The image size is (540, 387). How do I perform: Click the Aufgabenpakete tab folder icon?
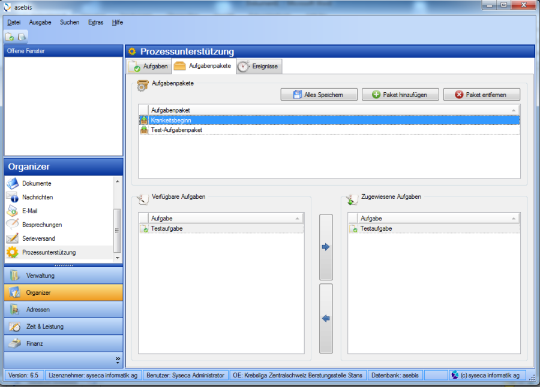point(180,66)
